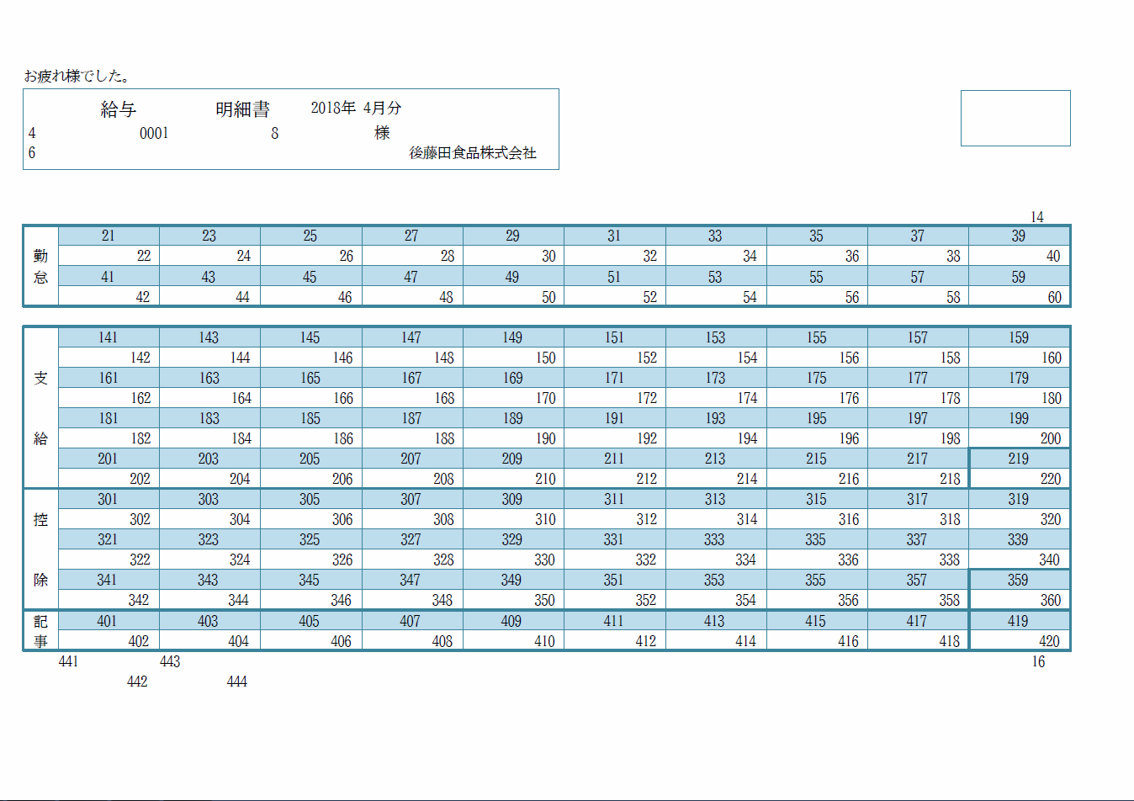Viewport: 1134px width, 801px height.
Task: Click the 2018年 4月分 date label
Action: coord(356,108)
